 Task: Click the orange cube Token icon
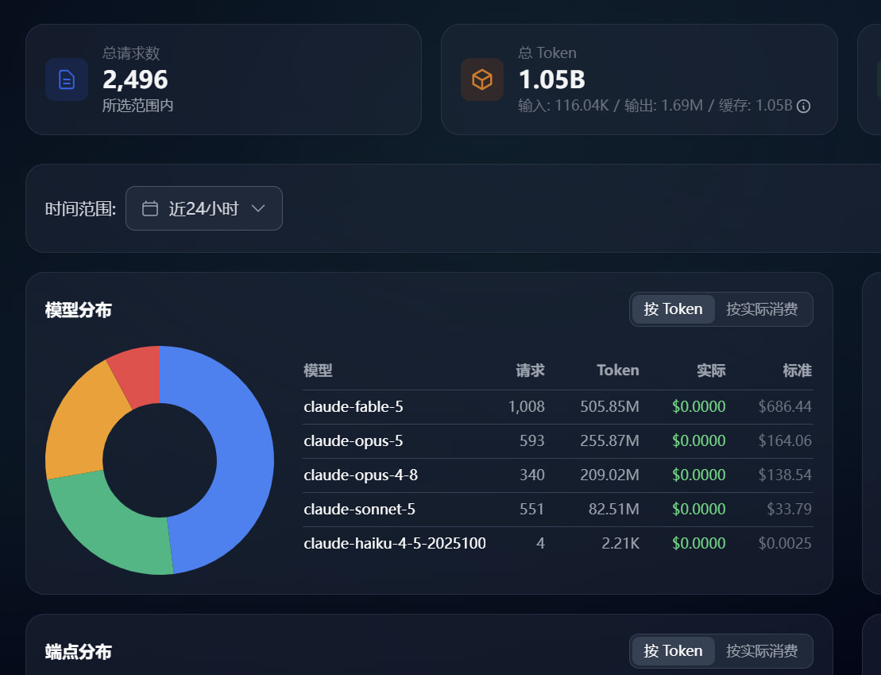tap(482, 80)
